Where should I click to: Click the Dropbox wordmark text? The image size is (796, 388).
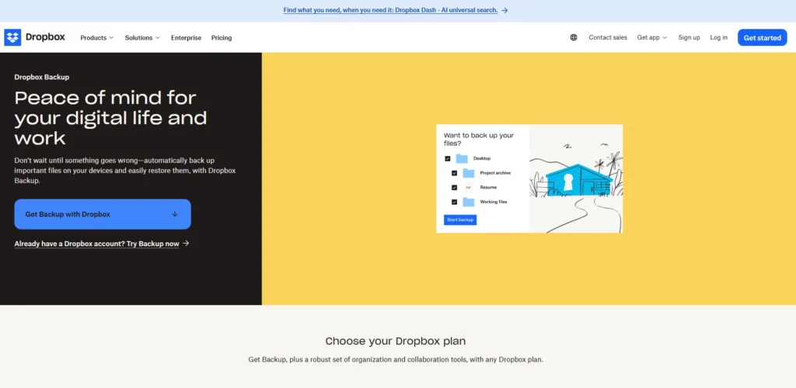pyautogui.click(x=45, y=37)
